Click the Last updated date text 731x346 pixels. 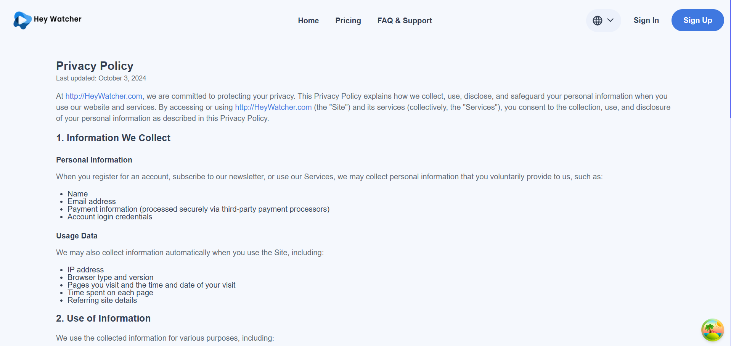101,78
